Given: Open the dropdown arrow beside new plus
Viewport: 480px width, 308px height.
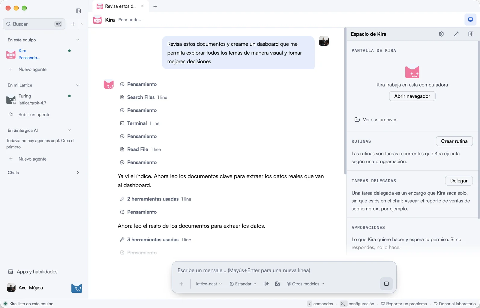Looking at the screenshot, I should 82,24.
